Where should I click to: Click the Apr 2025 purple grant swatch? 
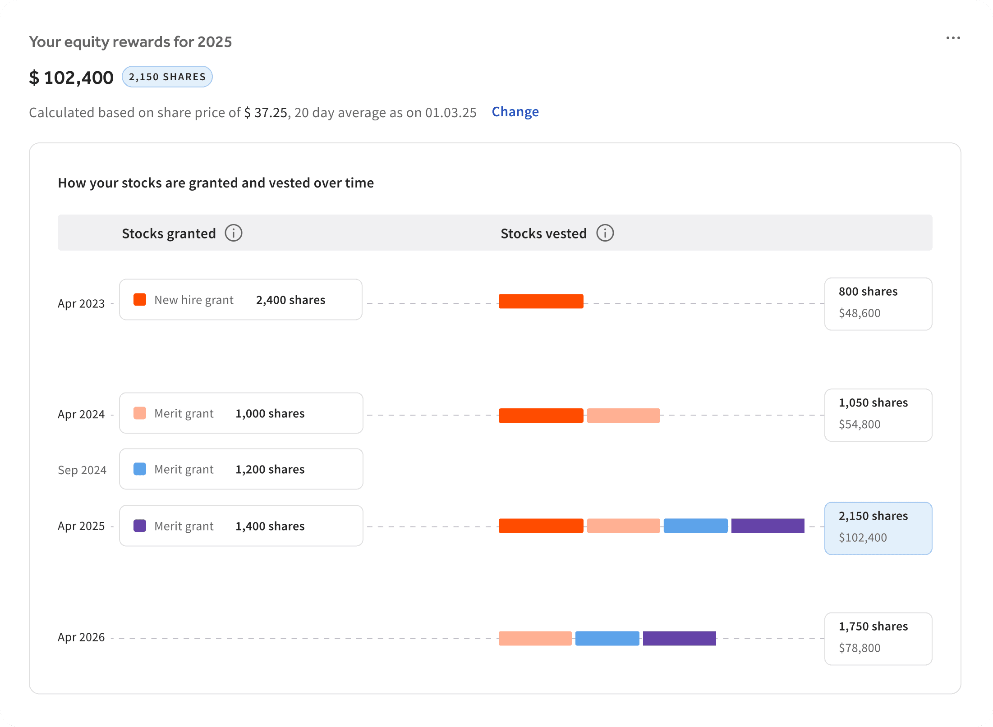tap(140, 526)
